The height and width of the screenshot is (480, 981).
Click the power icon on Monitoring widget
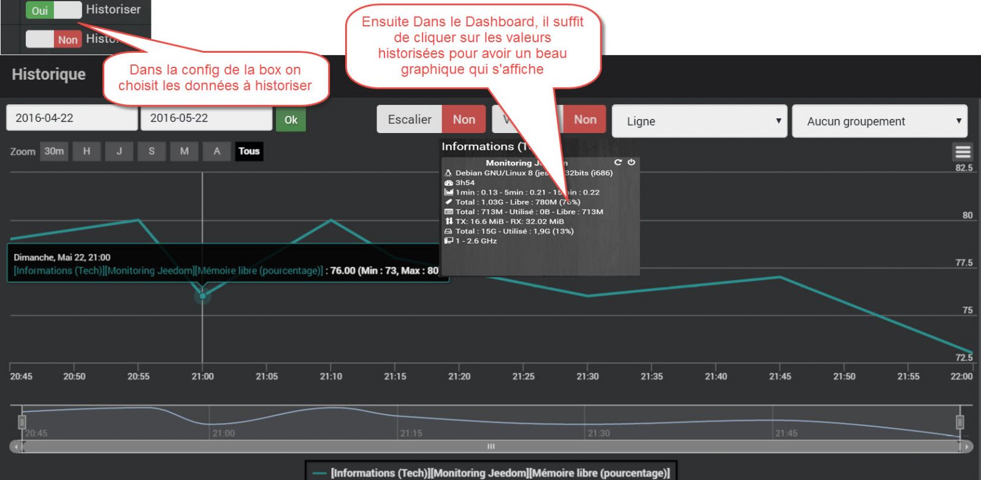pos(631,162)
